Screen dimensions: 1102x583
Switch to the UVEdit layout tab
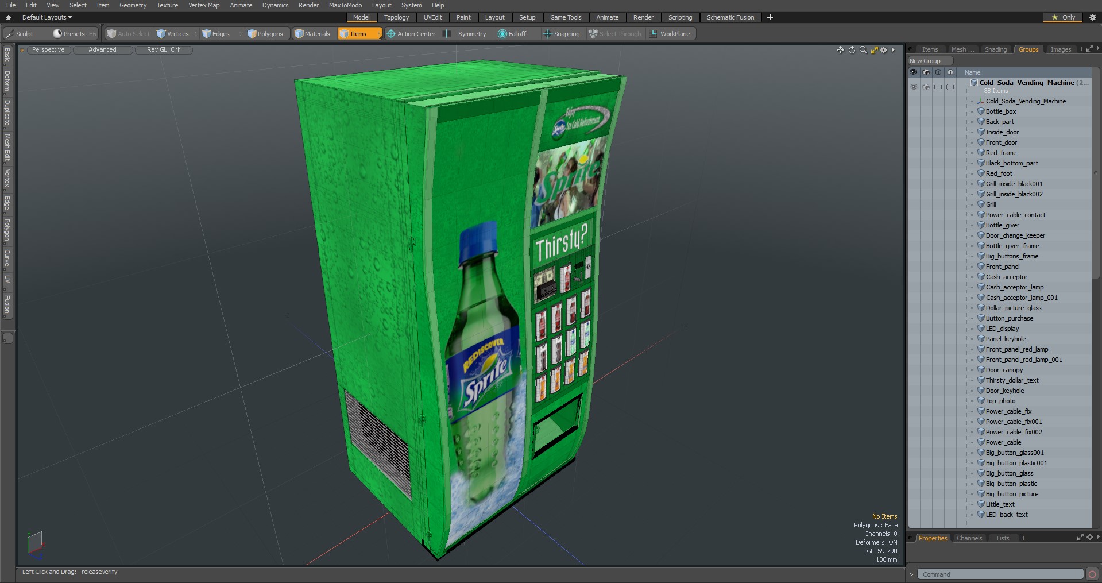pyautogui.click(x=433, y=17)
